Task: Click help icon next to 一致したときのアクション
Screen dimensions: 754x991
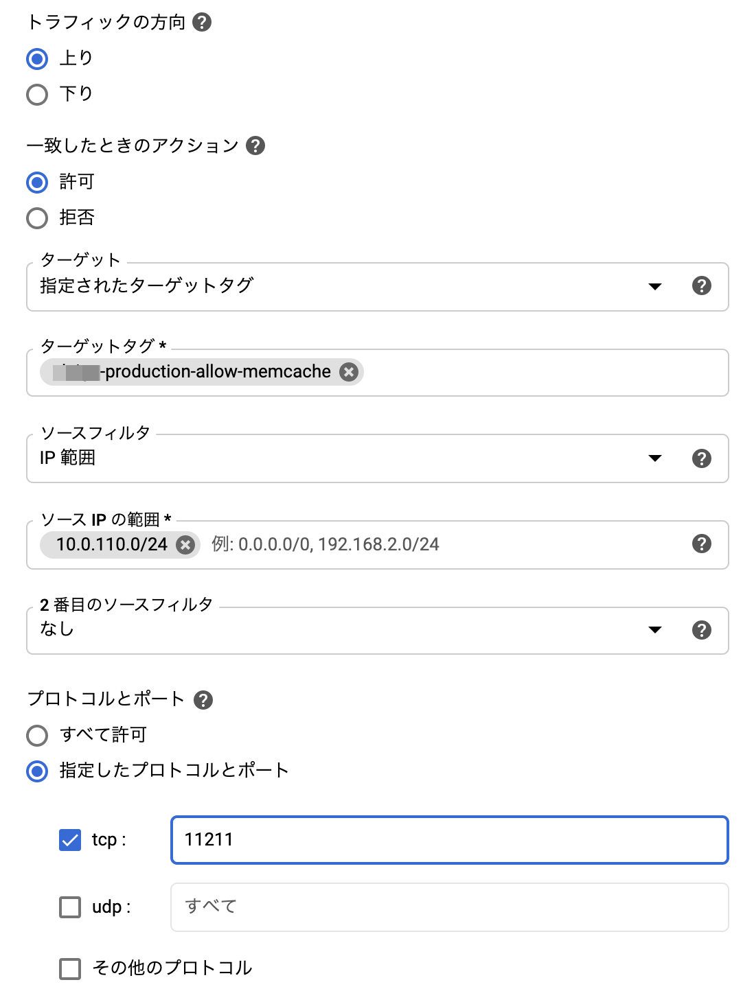Action: click(255, 145)
